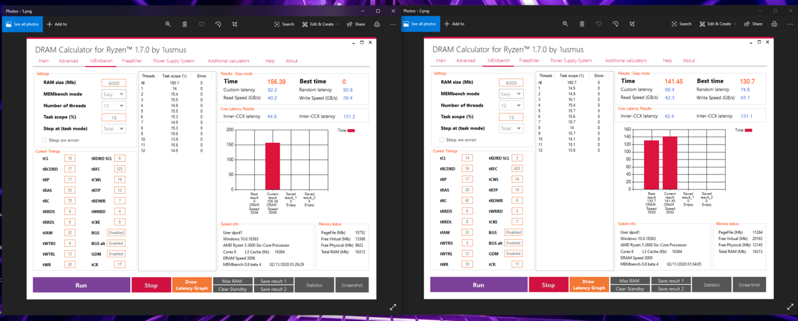Toggle BGS alt Enabled in 2.png calculator
The height and width of the screenshot is (321, 798).
(x=513, y=243)
